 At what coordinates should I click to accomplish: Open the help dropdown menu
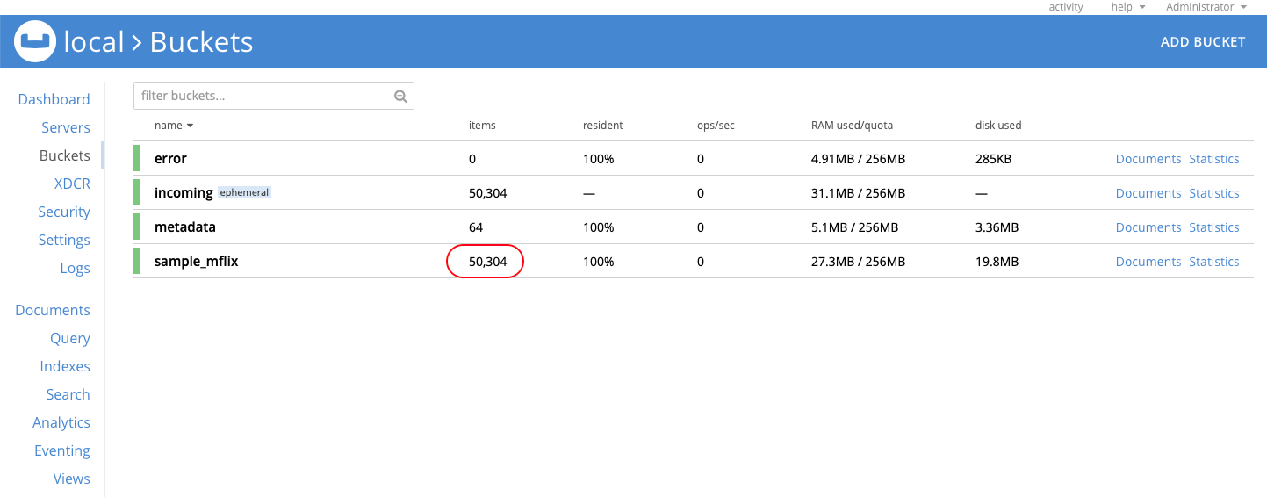click(x=1128, y=7)
